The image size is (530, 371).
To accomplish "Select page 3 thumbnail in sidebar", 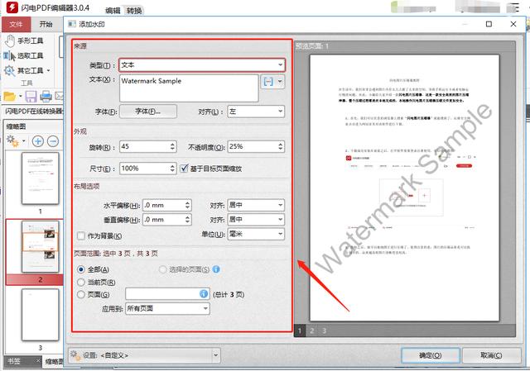I will (x=41, y=315).
